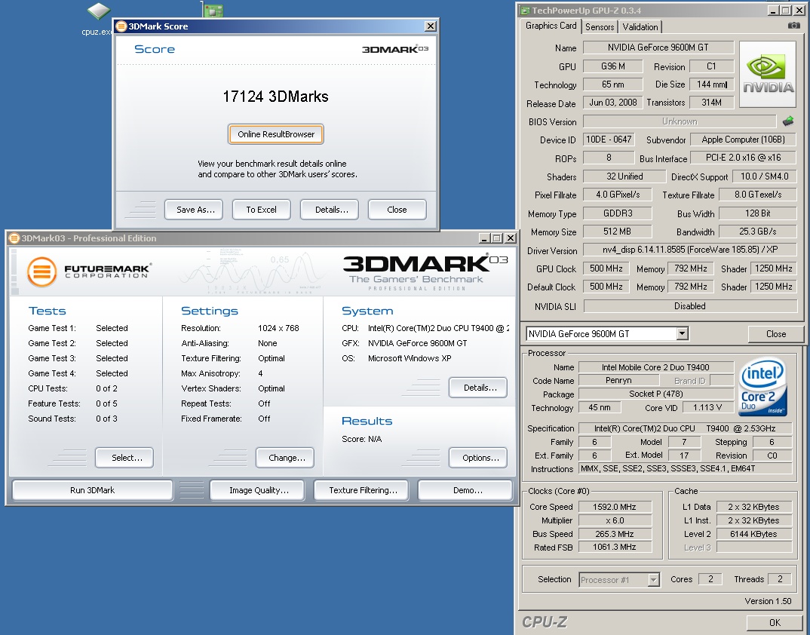Click Close in the 3DMark Score dialog
The height and width of the screenshot is (635, 810).
397,210
